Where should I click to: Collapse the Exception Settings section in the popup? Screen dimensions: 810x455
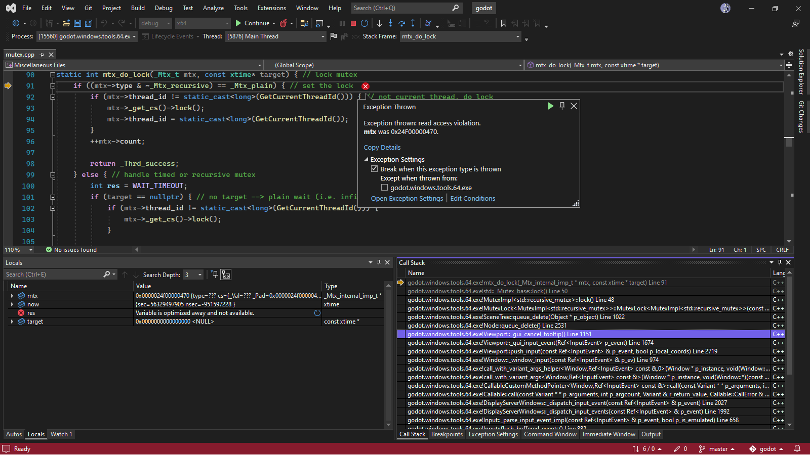click(x=366, y=159)
